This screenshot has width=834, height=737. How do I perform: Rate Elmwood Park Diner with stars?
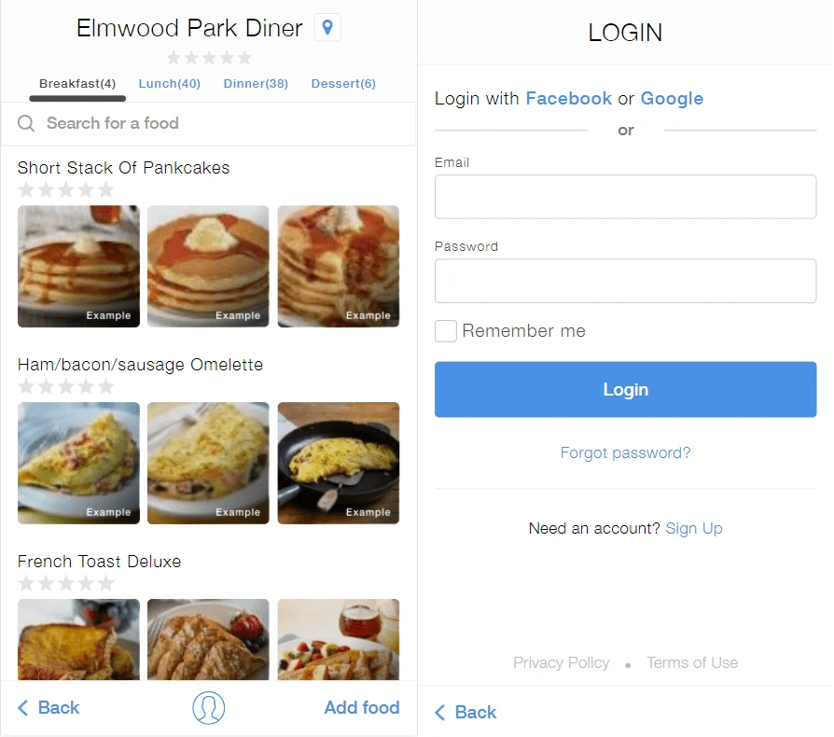tap(209, 58)
